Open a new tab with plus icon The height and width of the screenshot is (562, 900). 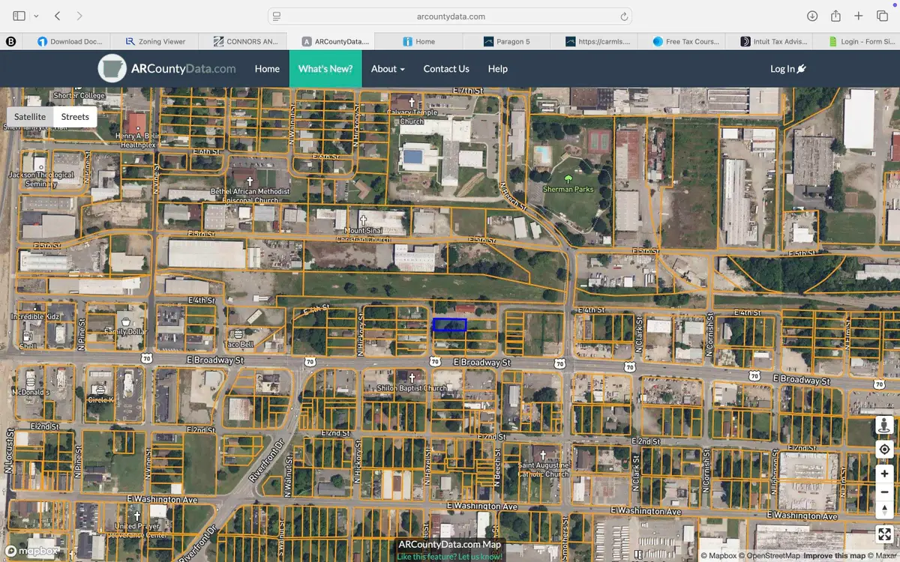tap(859, 16)
